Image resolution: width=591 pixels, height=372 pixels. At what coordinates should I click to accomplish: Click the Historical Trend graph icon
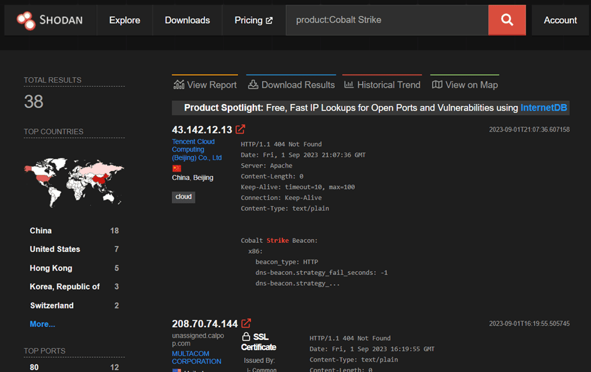point(348,85)
